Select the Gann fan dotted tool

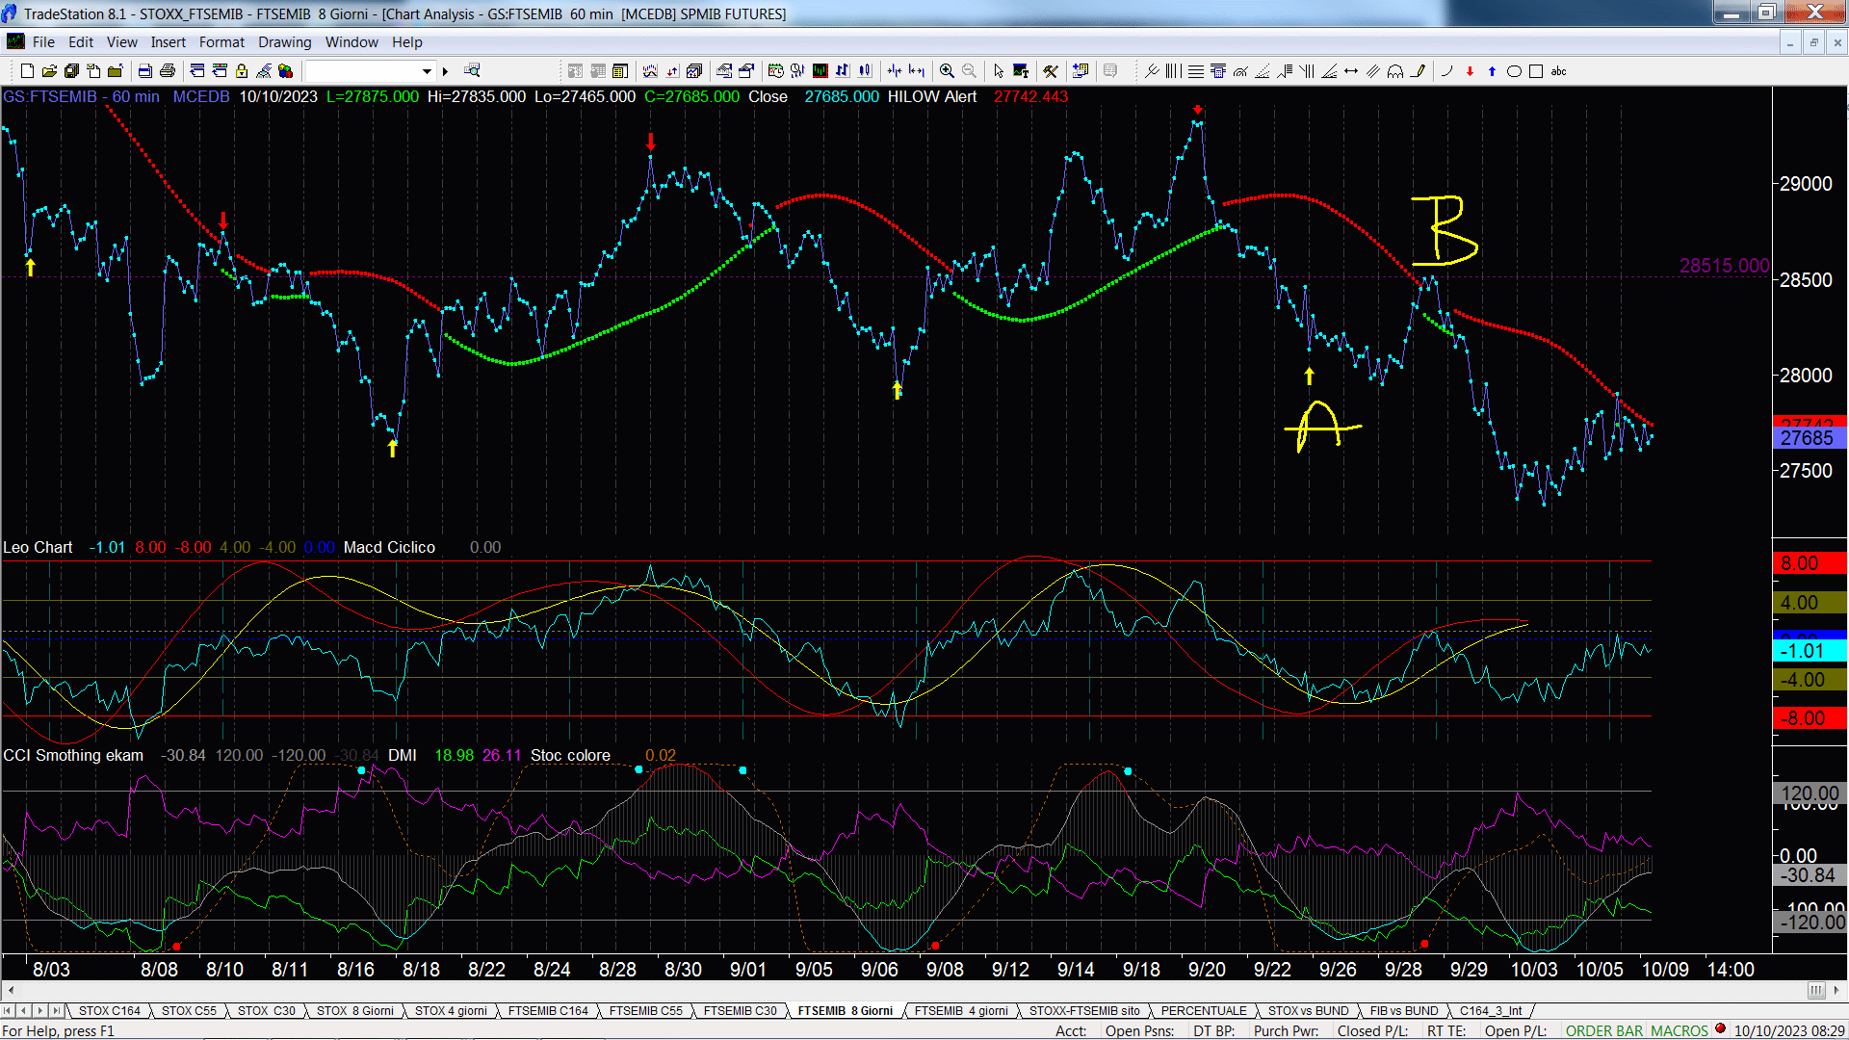click(1263, 71)
